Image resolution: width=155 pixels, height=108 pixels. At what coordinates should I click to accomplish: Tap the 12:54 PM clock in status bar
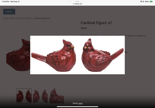[x=5, y=2]
